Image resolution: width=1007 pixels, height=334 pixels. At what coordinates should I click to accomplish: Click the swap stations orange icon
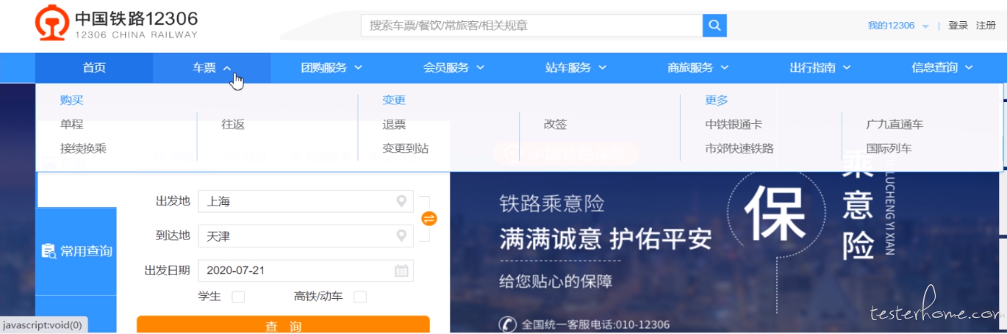point(429,219)
